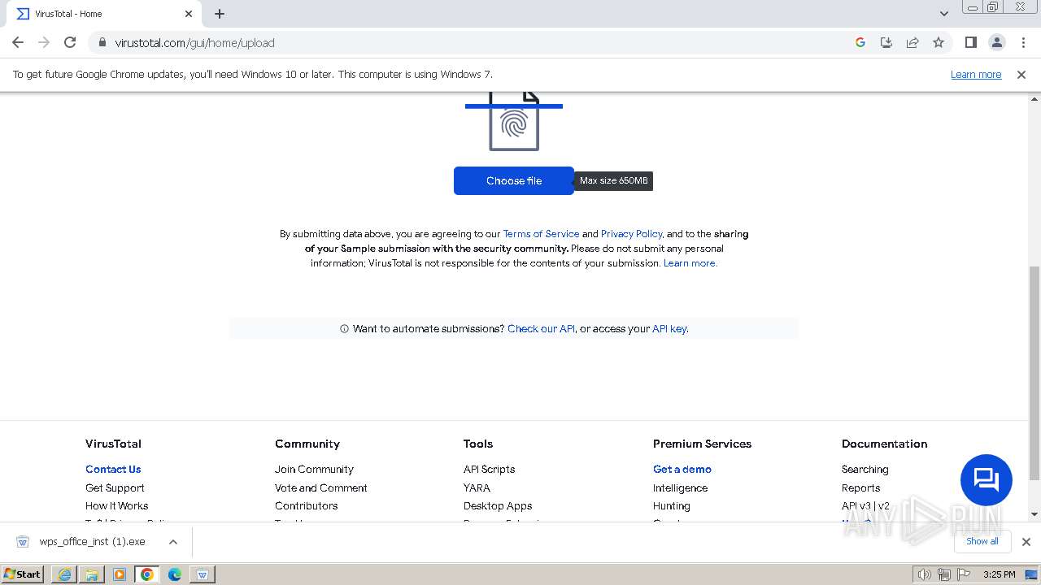Open API Scripts link

(x=489, y=470)
